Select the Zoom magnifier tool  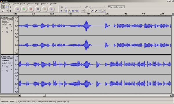3,11
